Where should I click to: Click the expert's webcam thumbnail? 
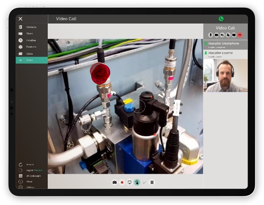coord(225,76)
